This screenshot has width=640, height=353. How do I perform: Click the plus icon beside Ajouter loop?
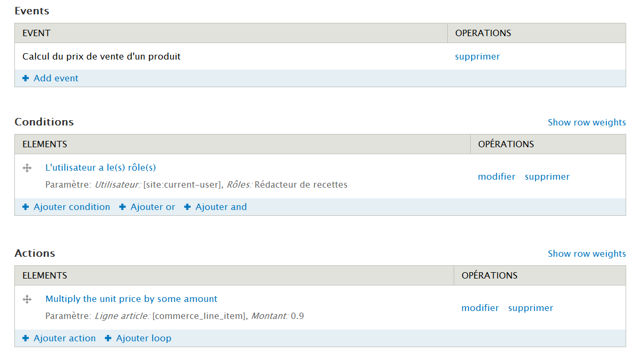108,338
